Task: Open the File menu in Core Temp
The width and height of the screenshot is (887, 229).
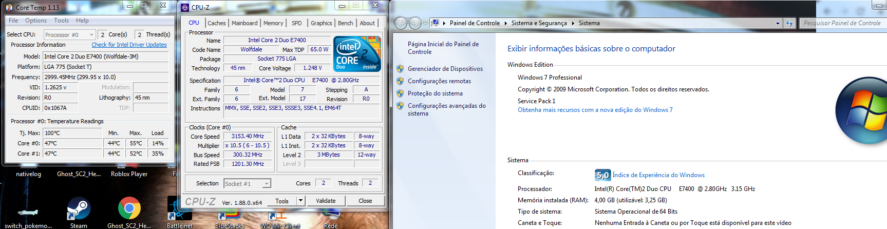Action: coord(13,21)
